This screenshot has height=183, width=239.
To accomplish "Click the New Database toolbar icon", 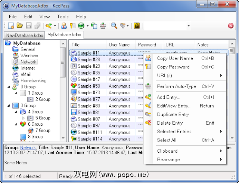I will point(11,26).
